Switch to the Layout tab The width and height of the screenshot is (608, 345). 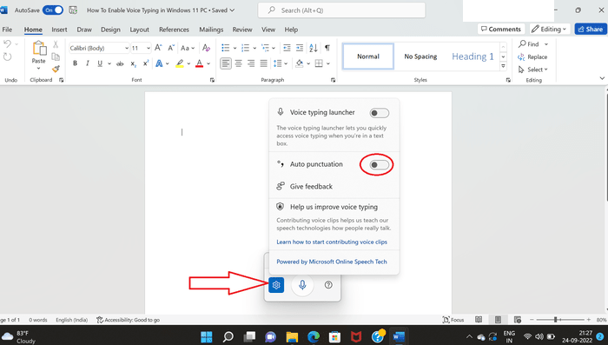coord(139,30)
